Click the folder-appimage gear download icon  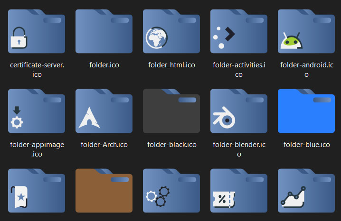click(x=37, y=111)
